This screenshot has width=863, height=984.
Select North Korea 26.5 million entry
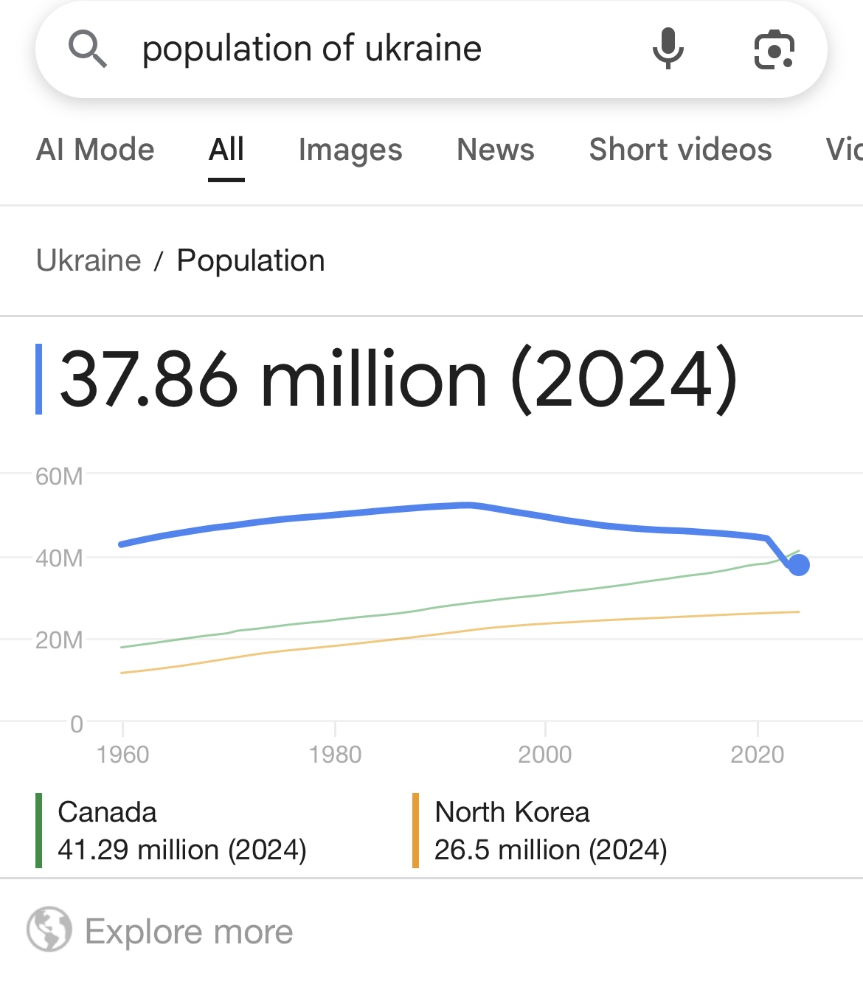pyautogui.click(x=551, y=831)
